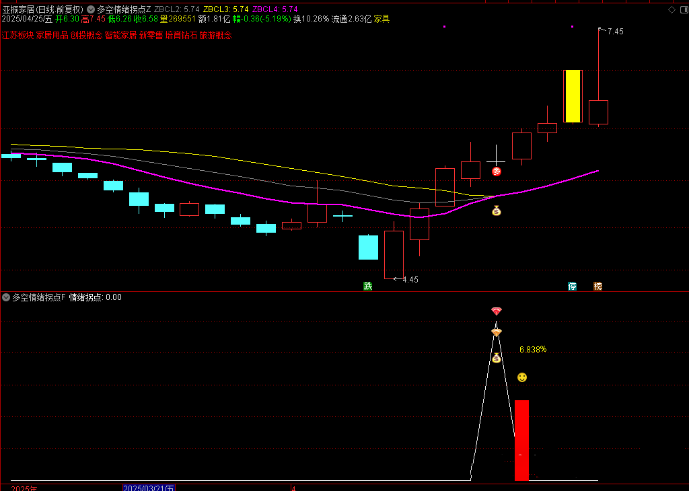
Task: Click the red 多 signal icon
Action: tap(497, 172)
